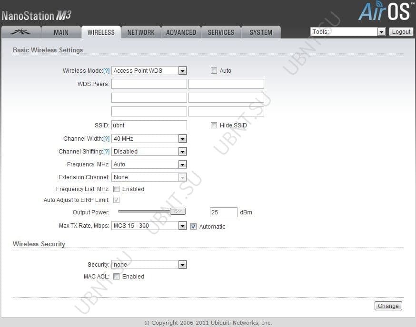The height and width of the screenshot is (327, 416).
Task: Switch to the SYSTEM tab
Action: [x=261, y=32]
